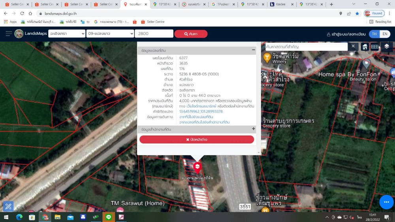The height and width of the screenshot is (222, 395).
Task: Open Mail app from taskbar
Action: tap(70, 217)
